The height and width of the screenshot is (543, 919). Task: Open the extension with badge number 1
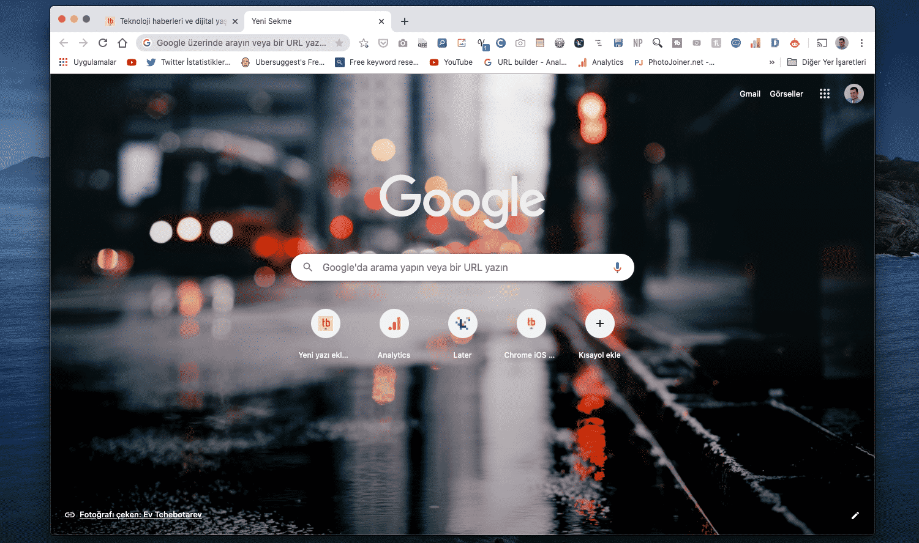[482, 43]
